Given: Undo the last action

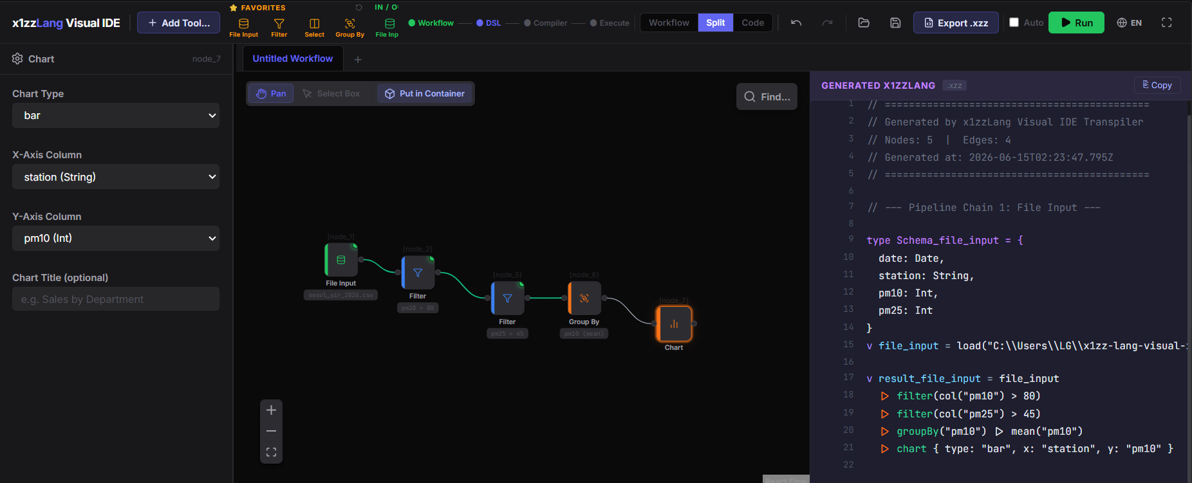Looking at the screenshot, I should coord(796,23).
